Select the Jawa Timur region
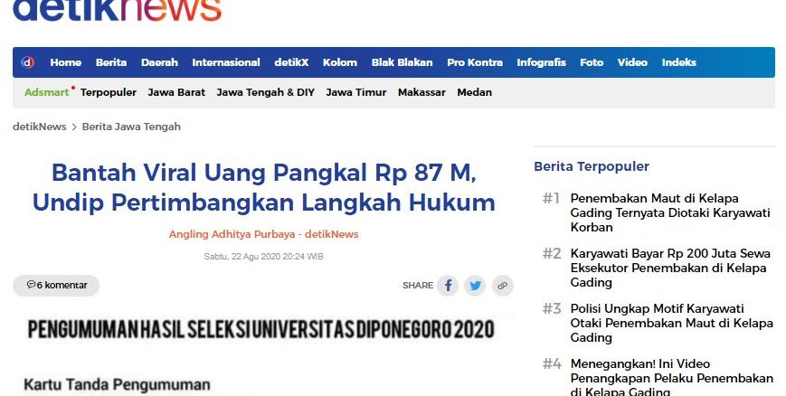 coord(355,92)
